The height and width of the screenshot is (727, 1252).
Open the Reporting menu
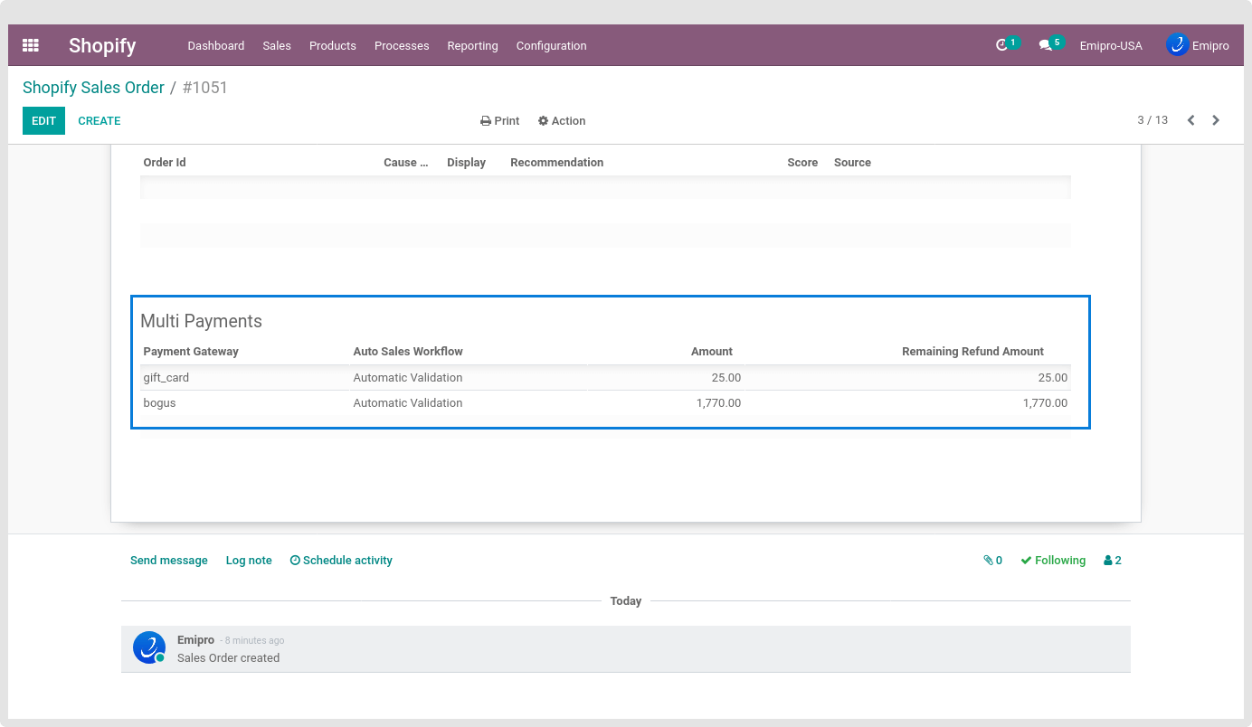[472, 46]
